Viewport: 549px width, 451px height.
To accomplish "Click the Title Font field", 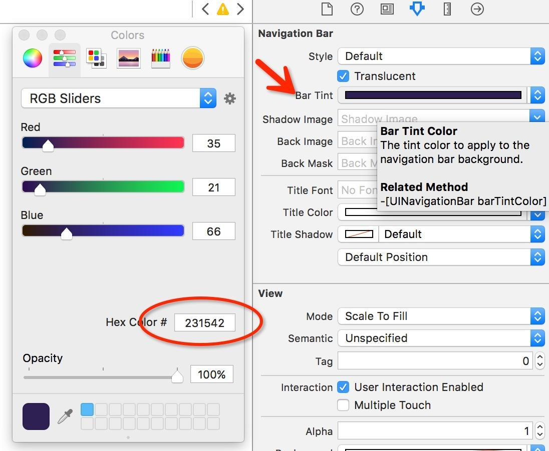I will [x=358, y=190].
